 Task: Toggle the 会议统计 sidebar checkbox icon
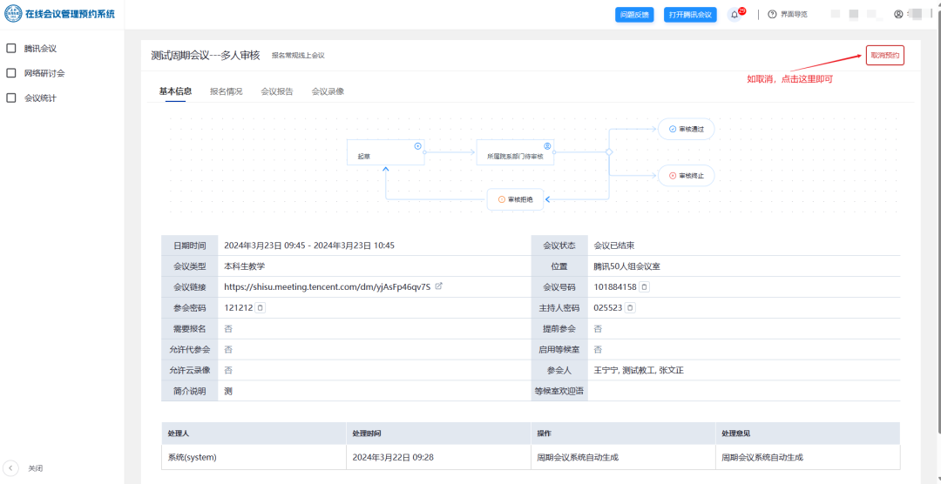[10, 97]
